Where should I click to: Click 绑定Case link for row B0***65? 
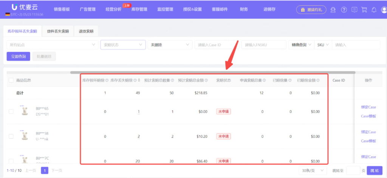pos(368,107)
